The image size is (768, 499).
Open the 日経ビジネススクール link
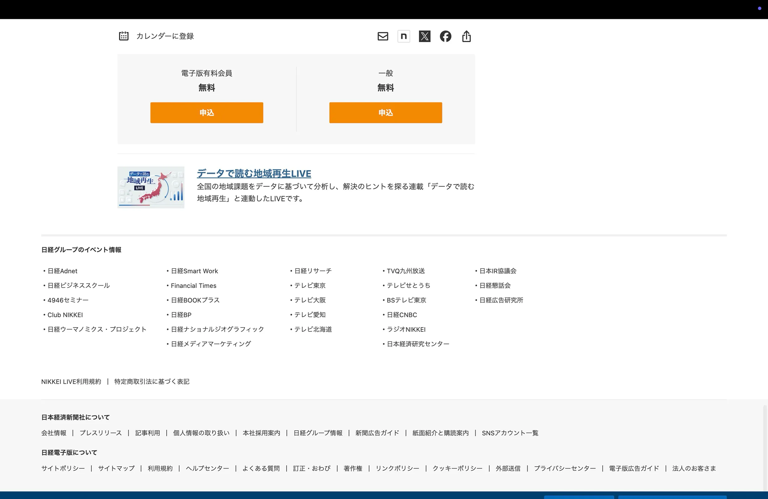(79, 286)
